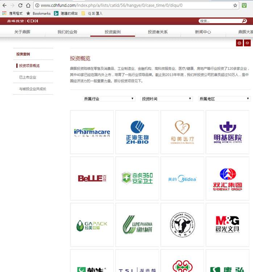Go to browser home page icon
This screenshot has height=272, width=253.
pos(28,5)
